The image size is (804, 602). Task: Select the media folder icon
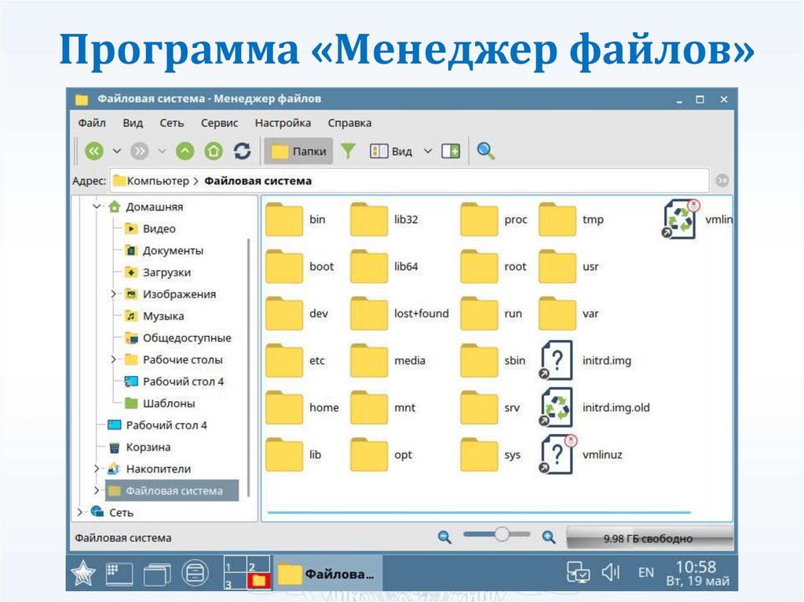coord(369,360)
